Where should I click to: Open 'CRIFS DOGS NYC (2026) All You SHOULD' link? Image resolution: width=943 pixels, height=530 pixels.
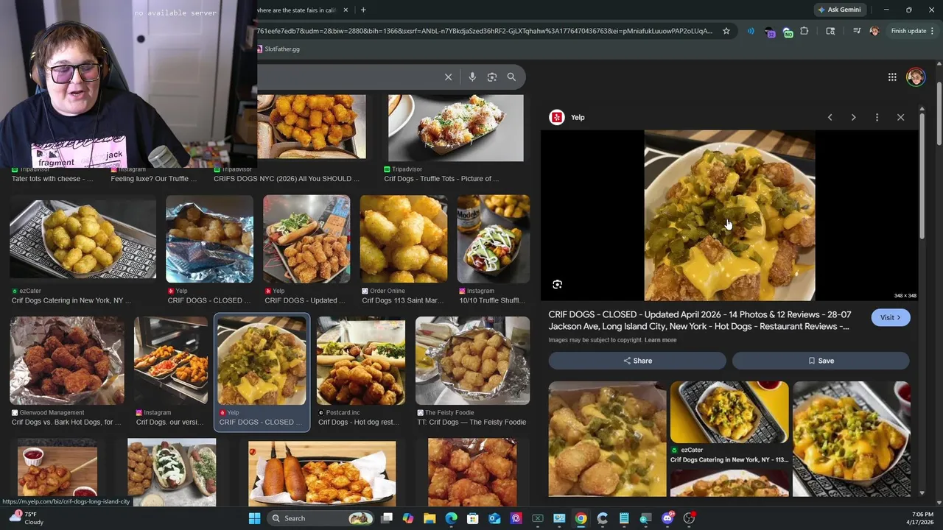(287, 179)
